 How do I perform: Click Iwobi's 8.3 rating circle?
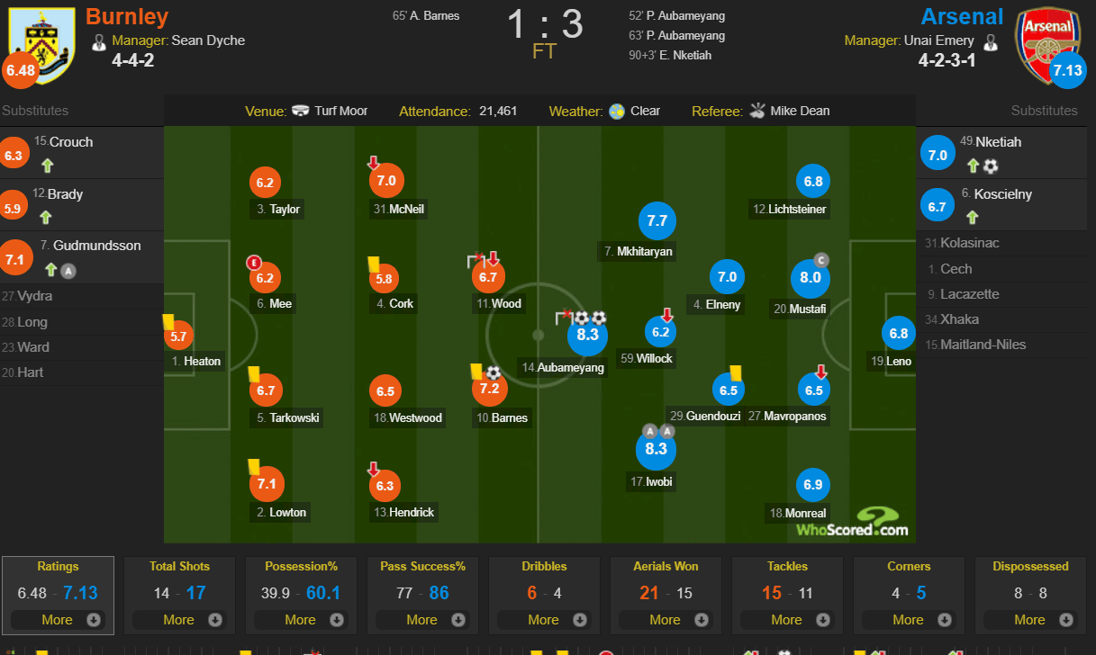click(656, 449)
